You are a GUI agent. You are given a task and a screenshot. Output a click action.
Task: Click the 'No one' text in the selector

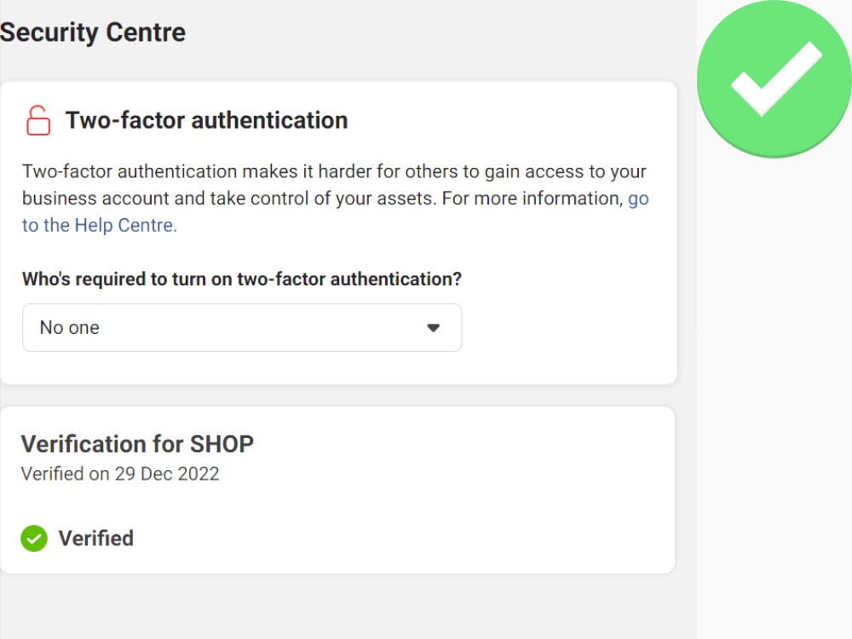70,328
